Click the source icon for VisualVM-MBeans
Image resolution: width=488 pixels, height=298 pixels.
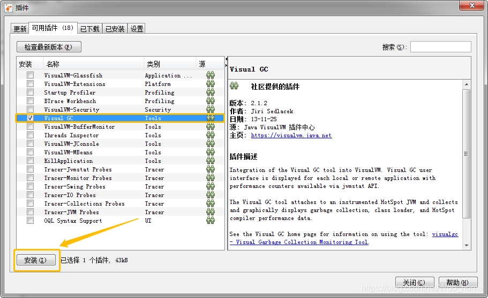click(x=211, y=152)
